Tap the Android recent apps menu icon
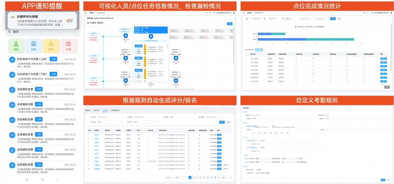The height and width of the screenshot is (184, 394). [27, 179]
